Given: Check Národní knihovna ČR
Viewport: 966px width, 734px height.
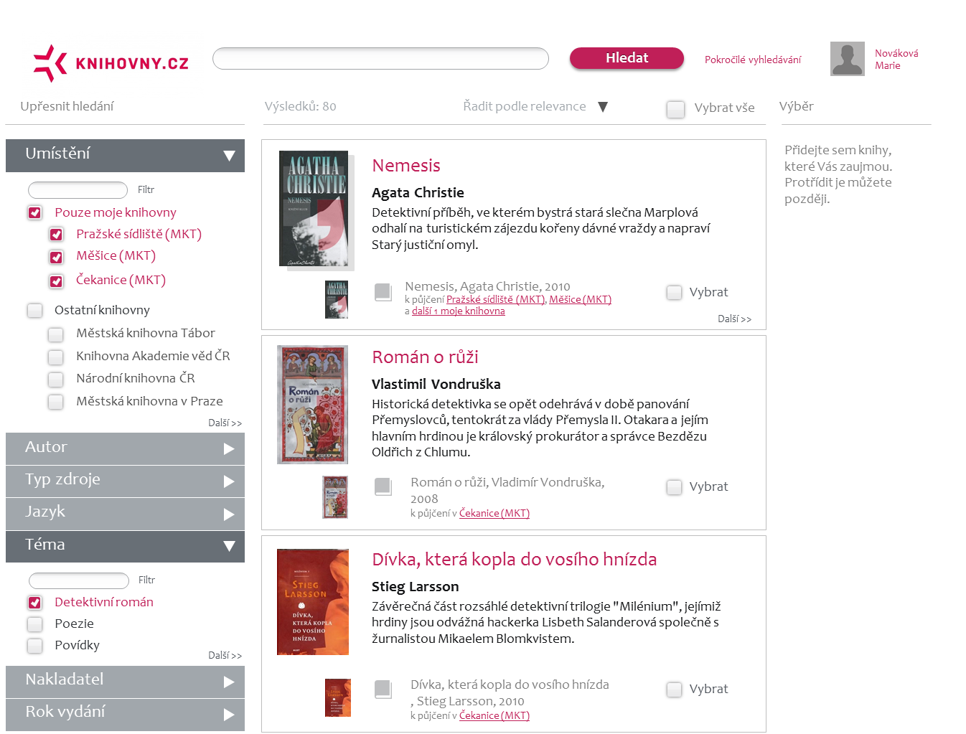Looking at the screenshot, I should click(x=56, y=379).
